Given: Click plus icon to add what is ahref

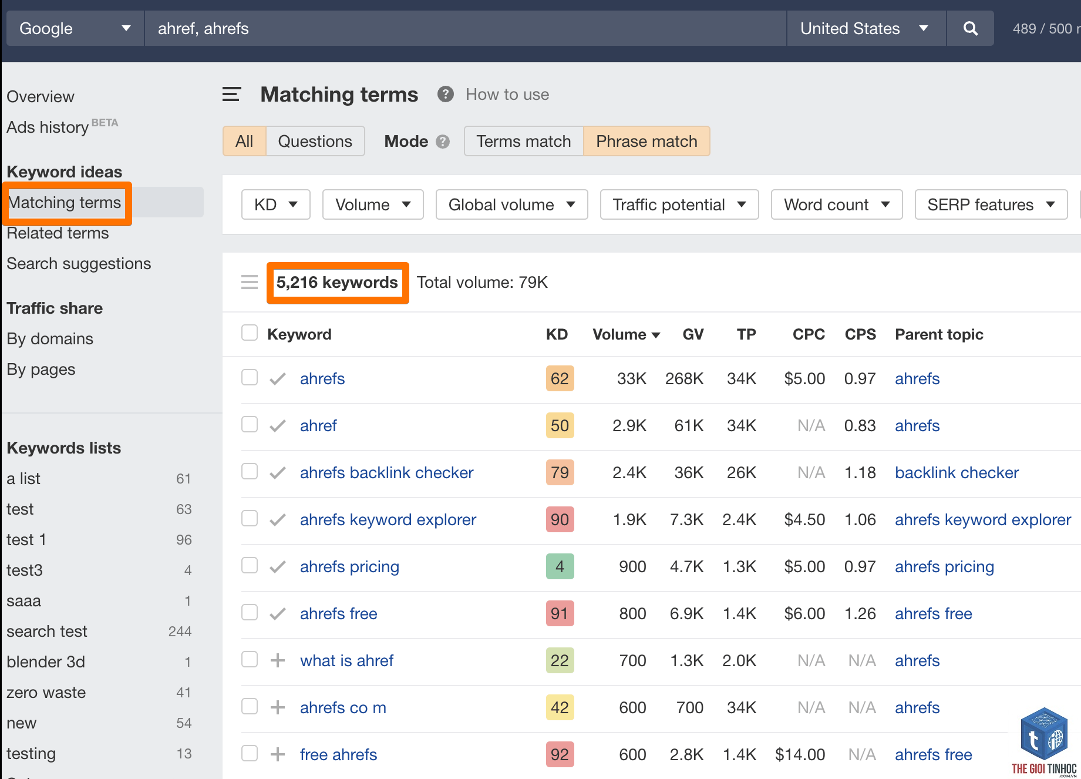Looking at the screenshot, I should click(x=278, y=660).
